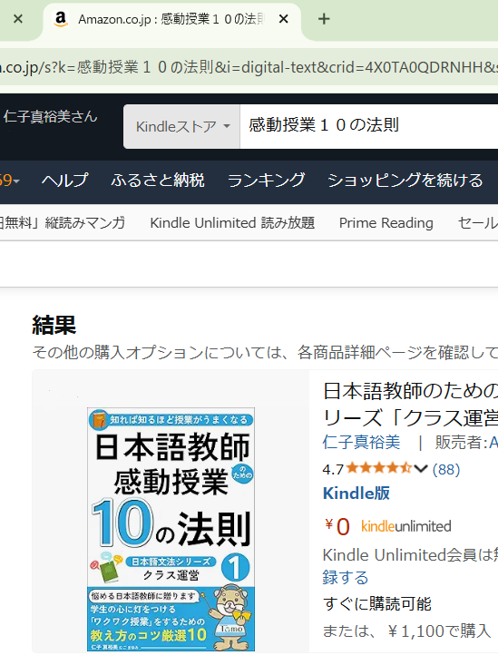Image resolution: width=498 pixels, height=655 pixels.
Task: Open Kindle Unlimited 読み放題 tab
Action: (232, 223)
